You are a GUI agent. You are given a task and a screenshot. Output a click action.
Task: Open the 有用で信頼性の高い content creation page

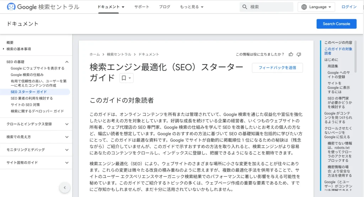point(38,83)
